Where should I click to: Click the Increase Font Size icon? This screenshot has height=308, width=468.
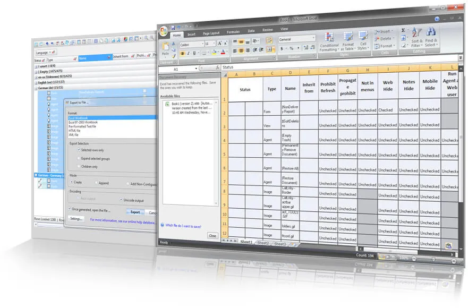click(220, 43)
